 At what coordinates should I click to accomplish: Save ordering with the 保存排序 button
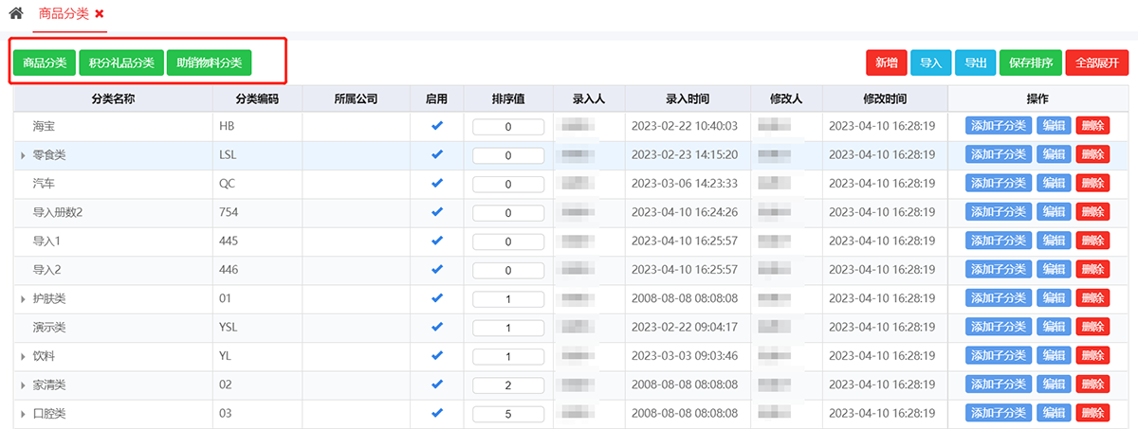point(1030,63)
